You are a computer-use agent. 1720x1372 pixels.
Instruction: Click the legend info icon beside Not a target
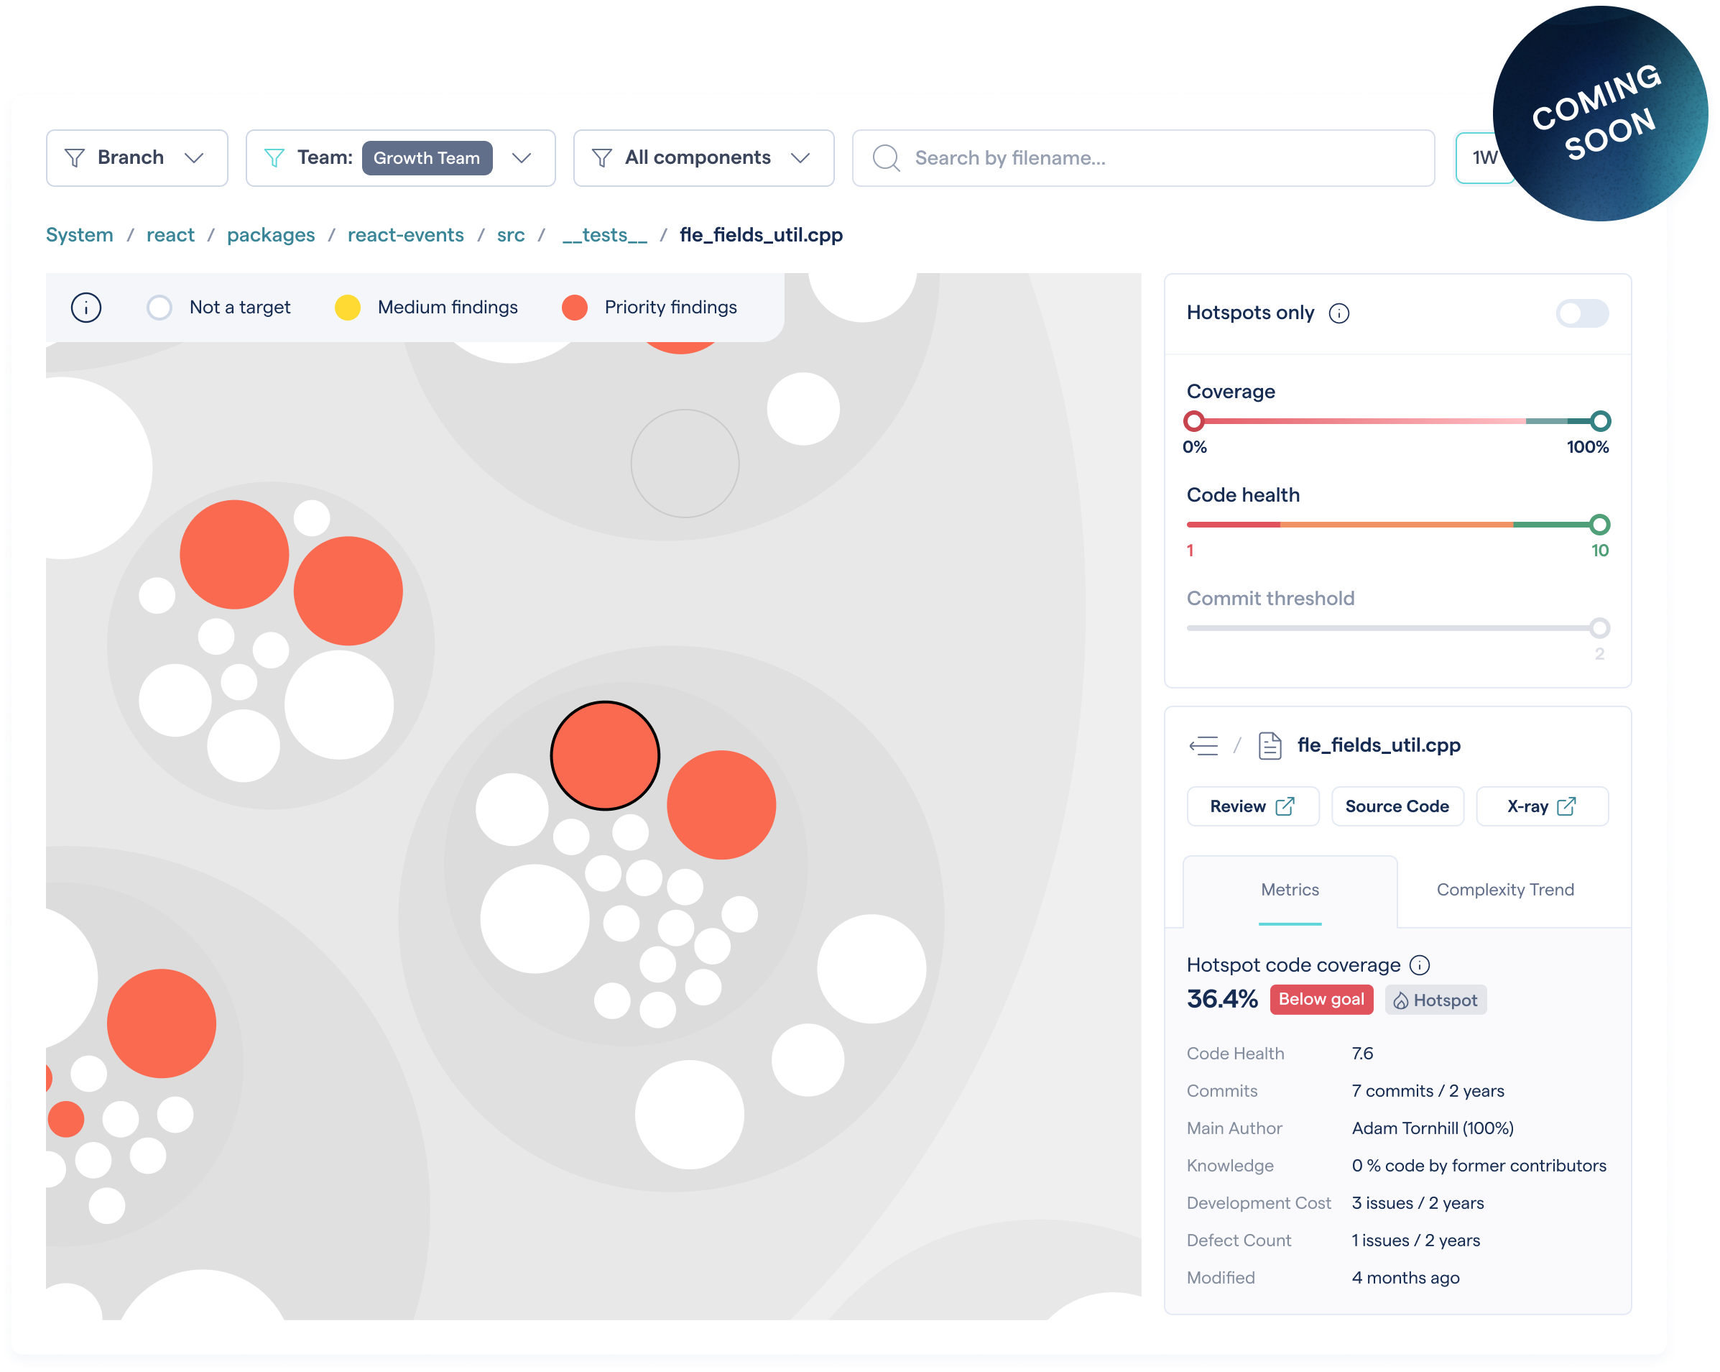pos(86,308)
